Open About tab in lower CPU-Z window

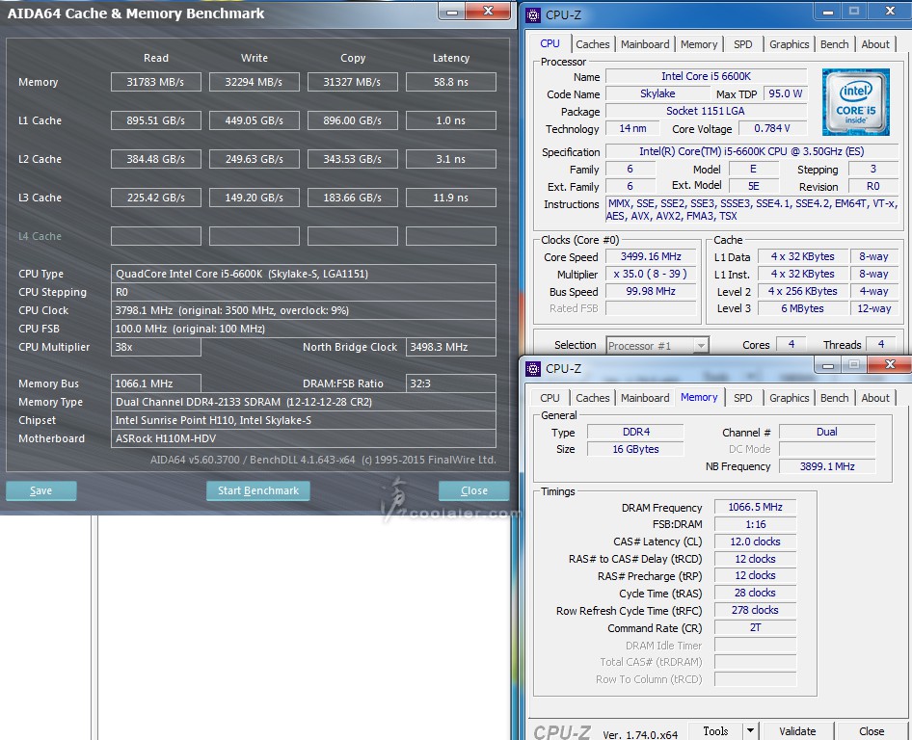(x=874, y=398)
